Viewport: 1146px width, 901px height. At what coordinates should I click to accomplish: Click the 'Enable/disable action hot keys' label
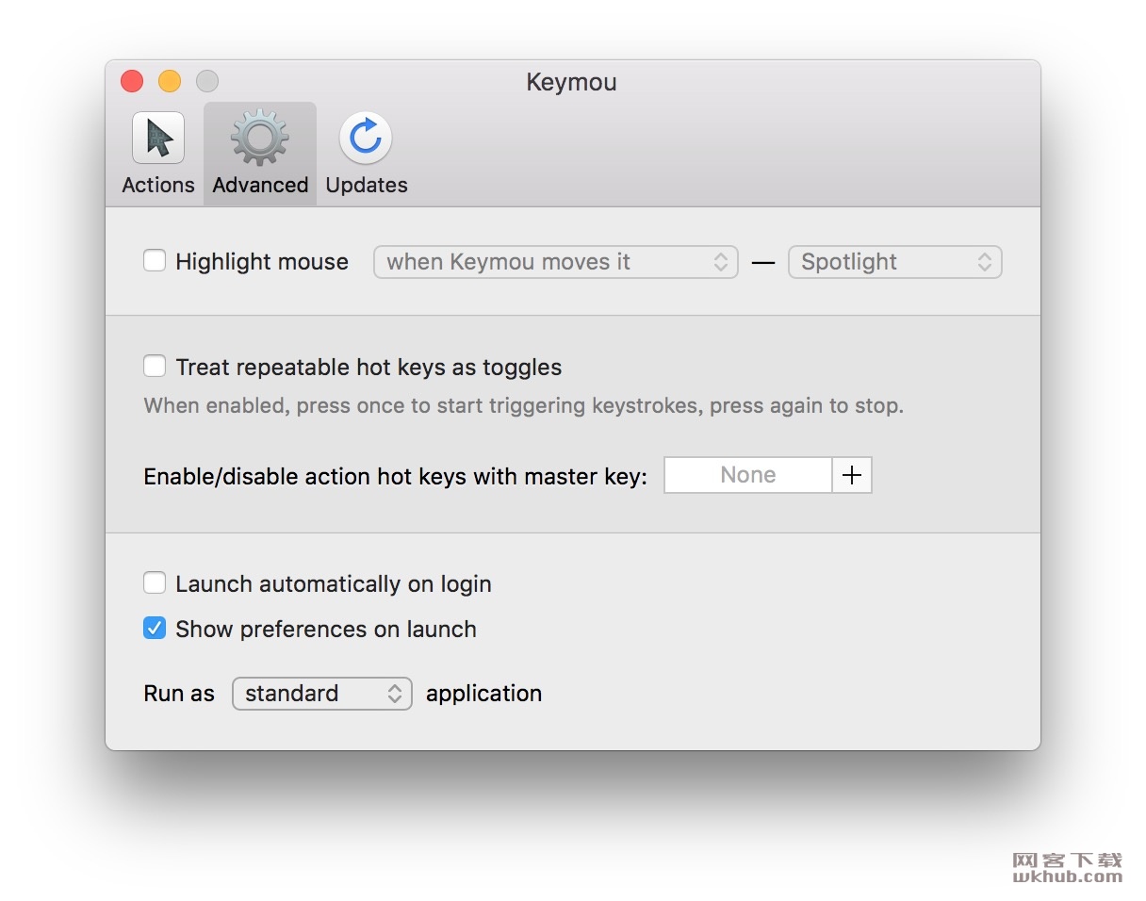click(x=396, y=476)
